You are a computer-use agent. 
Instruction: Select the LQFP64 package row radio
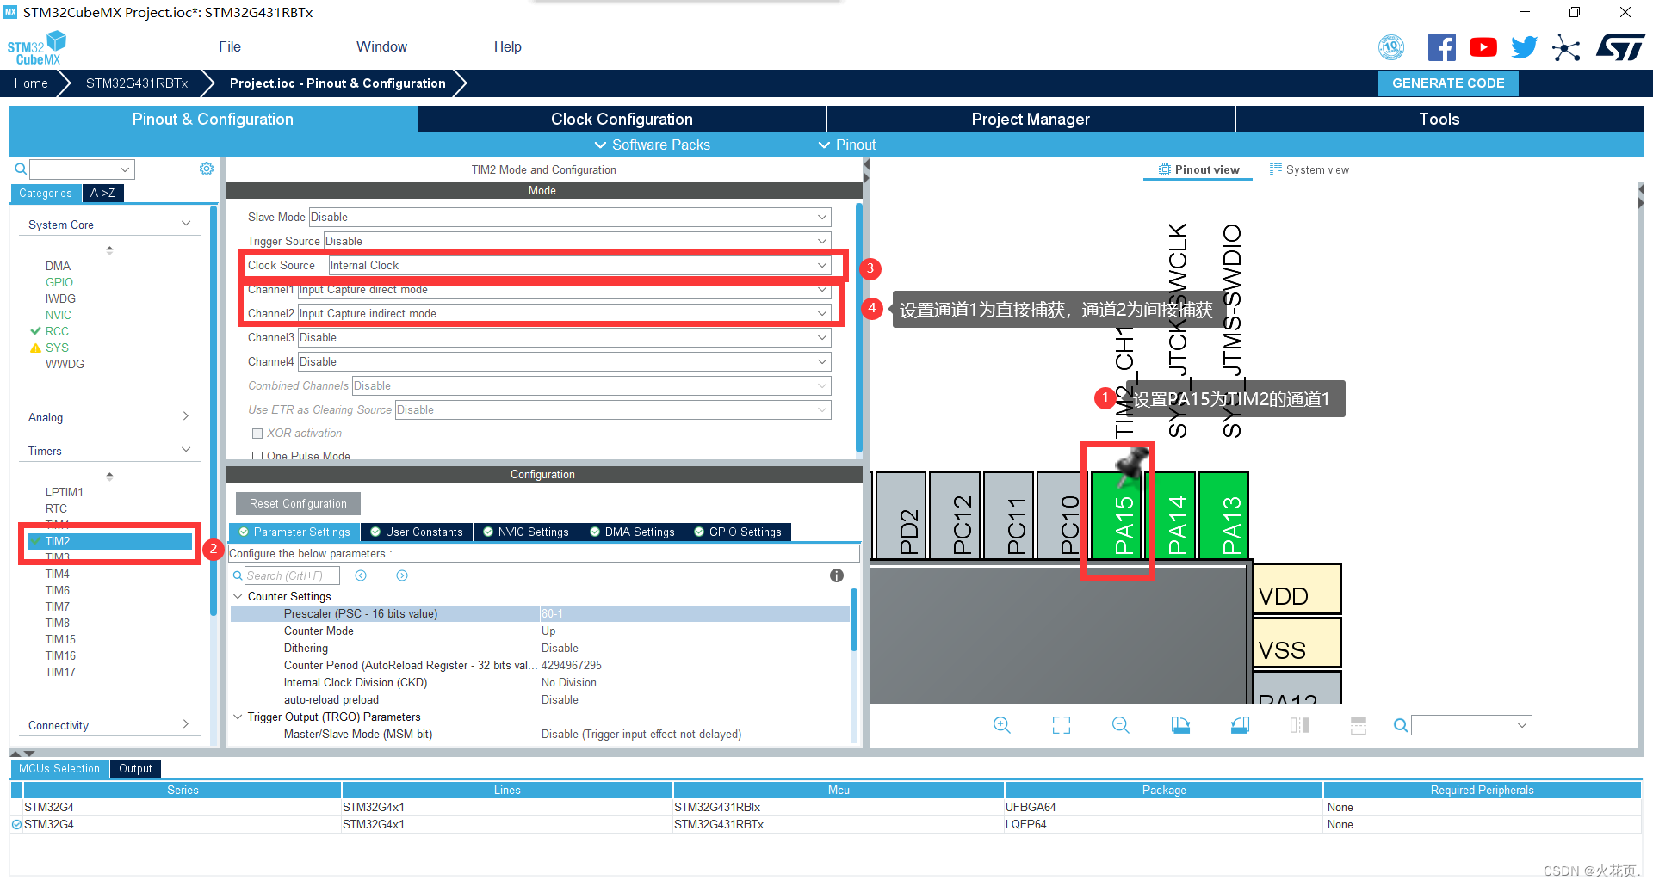(16, 824)
